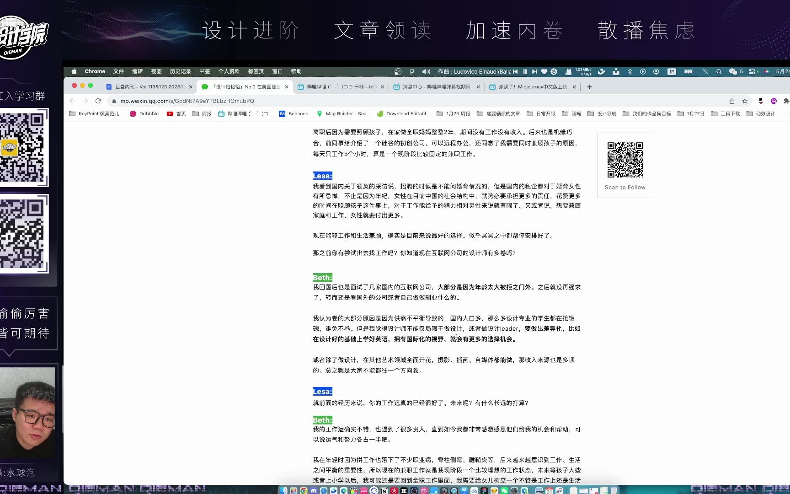
Task: View site info via the lock icon
Action: tap(114, 101)
